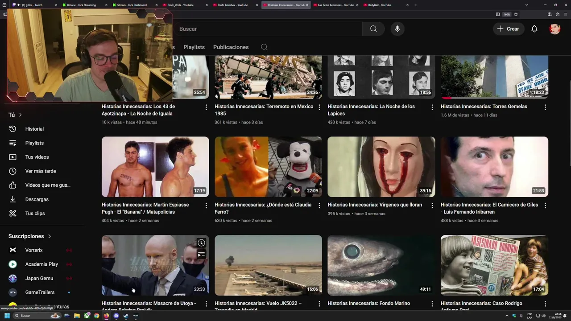Screen dimensions: 571x321
Task: Open the account avatar menu
Action: pyautogui.click(x=554, y=29)
